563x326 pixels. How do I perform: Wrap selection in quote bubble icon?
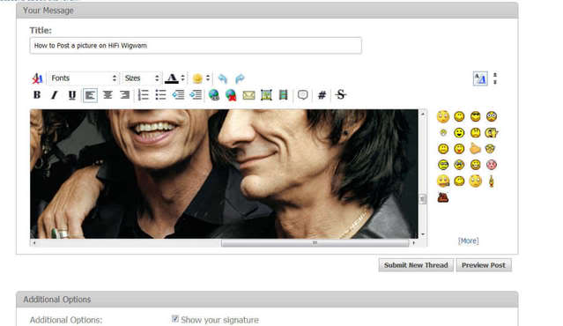303,95
